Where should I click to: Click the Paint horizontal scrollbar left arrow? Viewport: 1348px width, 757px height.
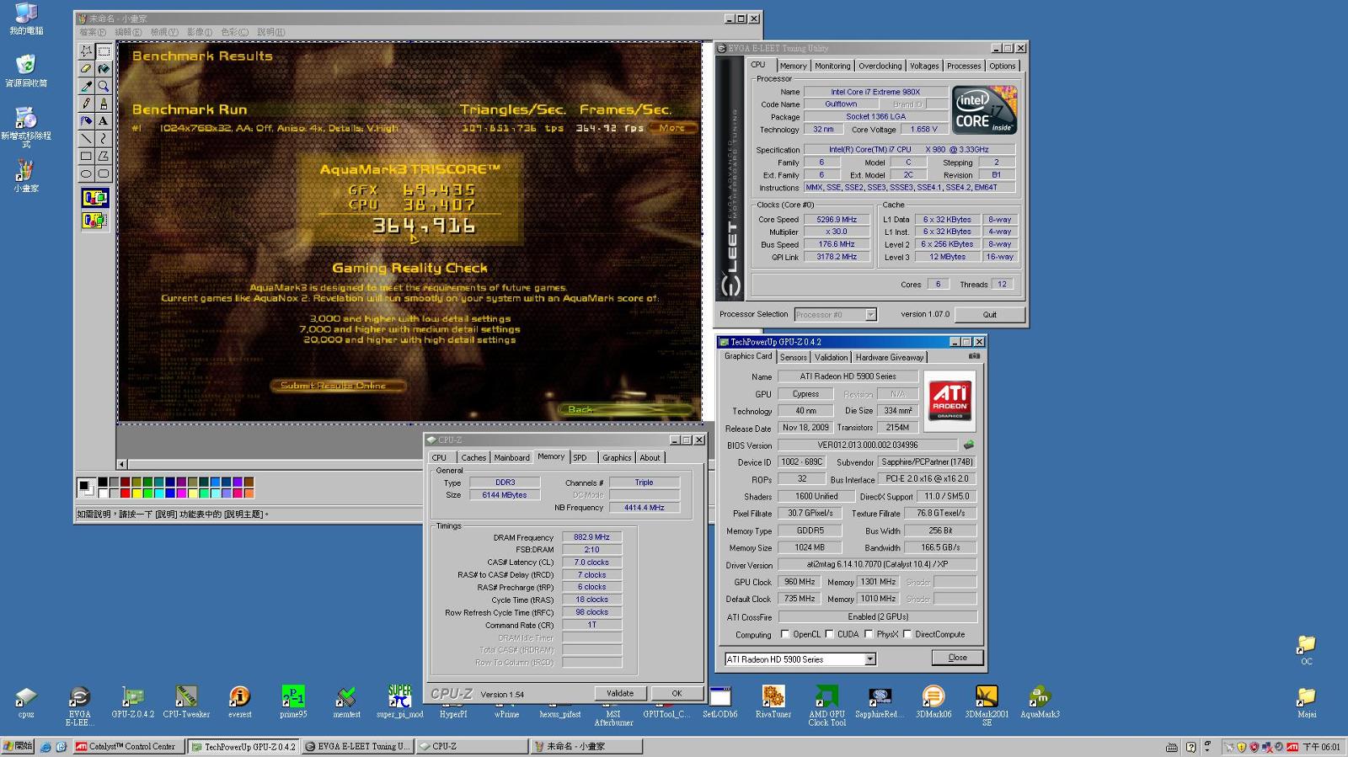coord(121,464)
